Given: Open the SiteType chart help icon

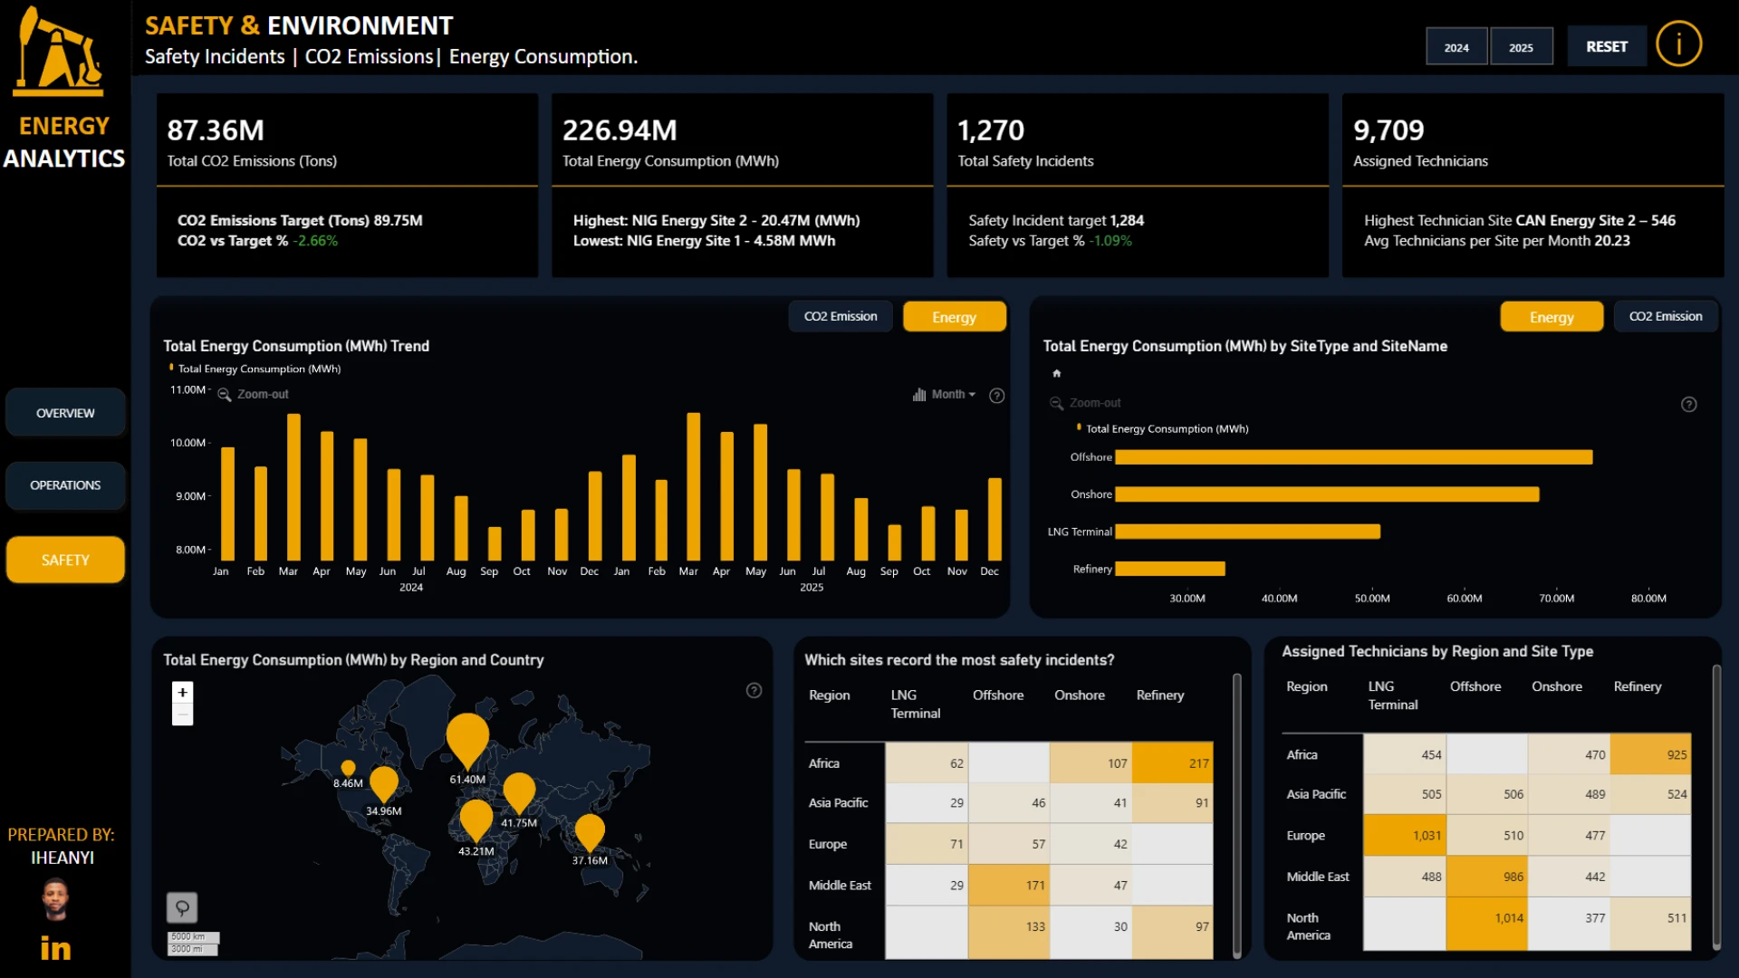Looking at the screenshot, I should pos(1688,405).
